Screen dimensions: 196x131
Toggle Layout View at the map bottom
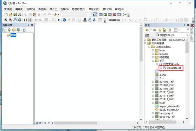[40, 123]
